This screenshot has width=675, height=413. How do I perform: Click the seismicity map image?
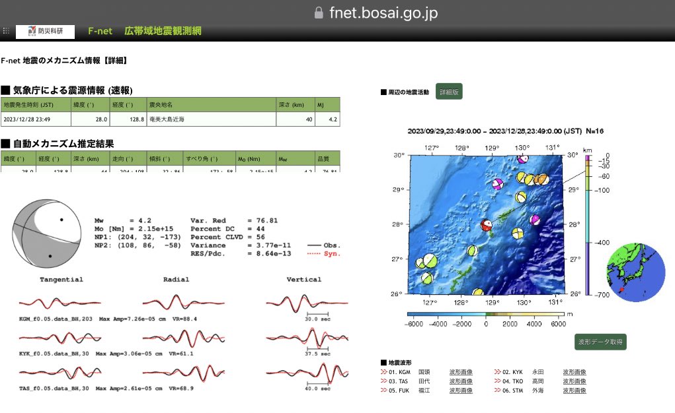tap(486, 225)
